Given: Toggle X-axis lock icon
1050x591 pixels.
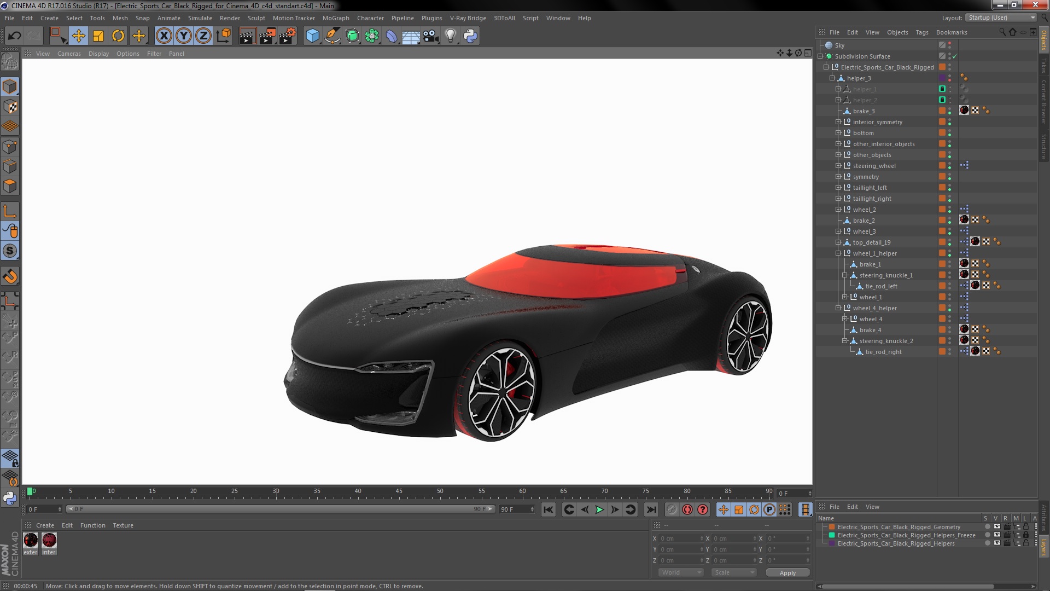Looking at the screenshot, I should [164, 36].
